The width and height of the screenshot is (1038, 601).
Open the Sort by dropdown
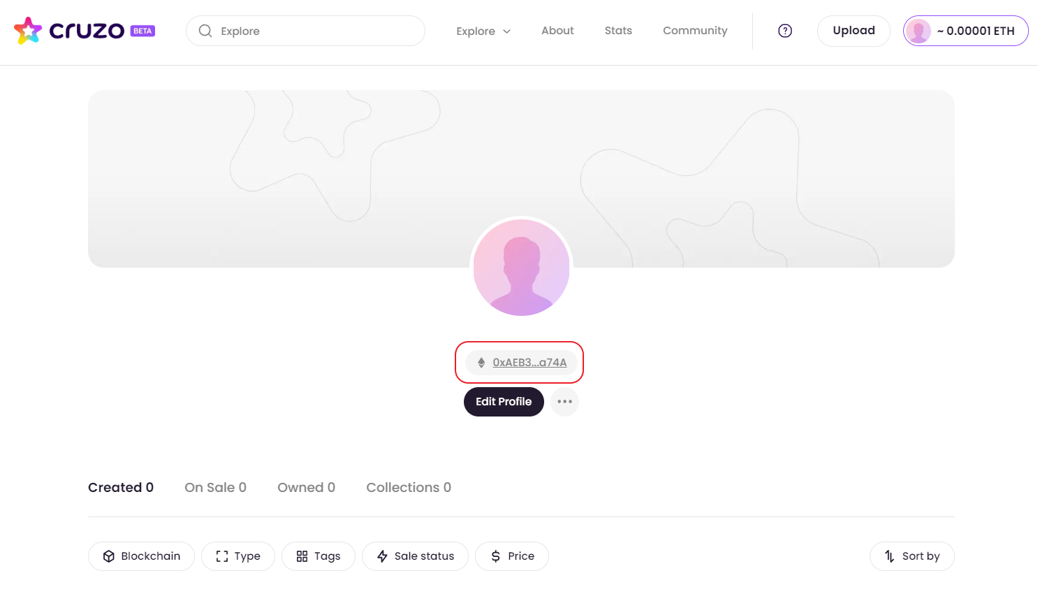(912, 556)
